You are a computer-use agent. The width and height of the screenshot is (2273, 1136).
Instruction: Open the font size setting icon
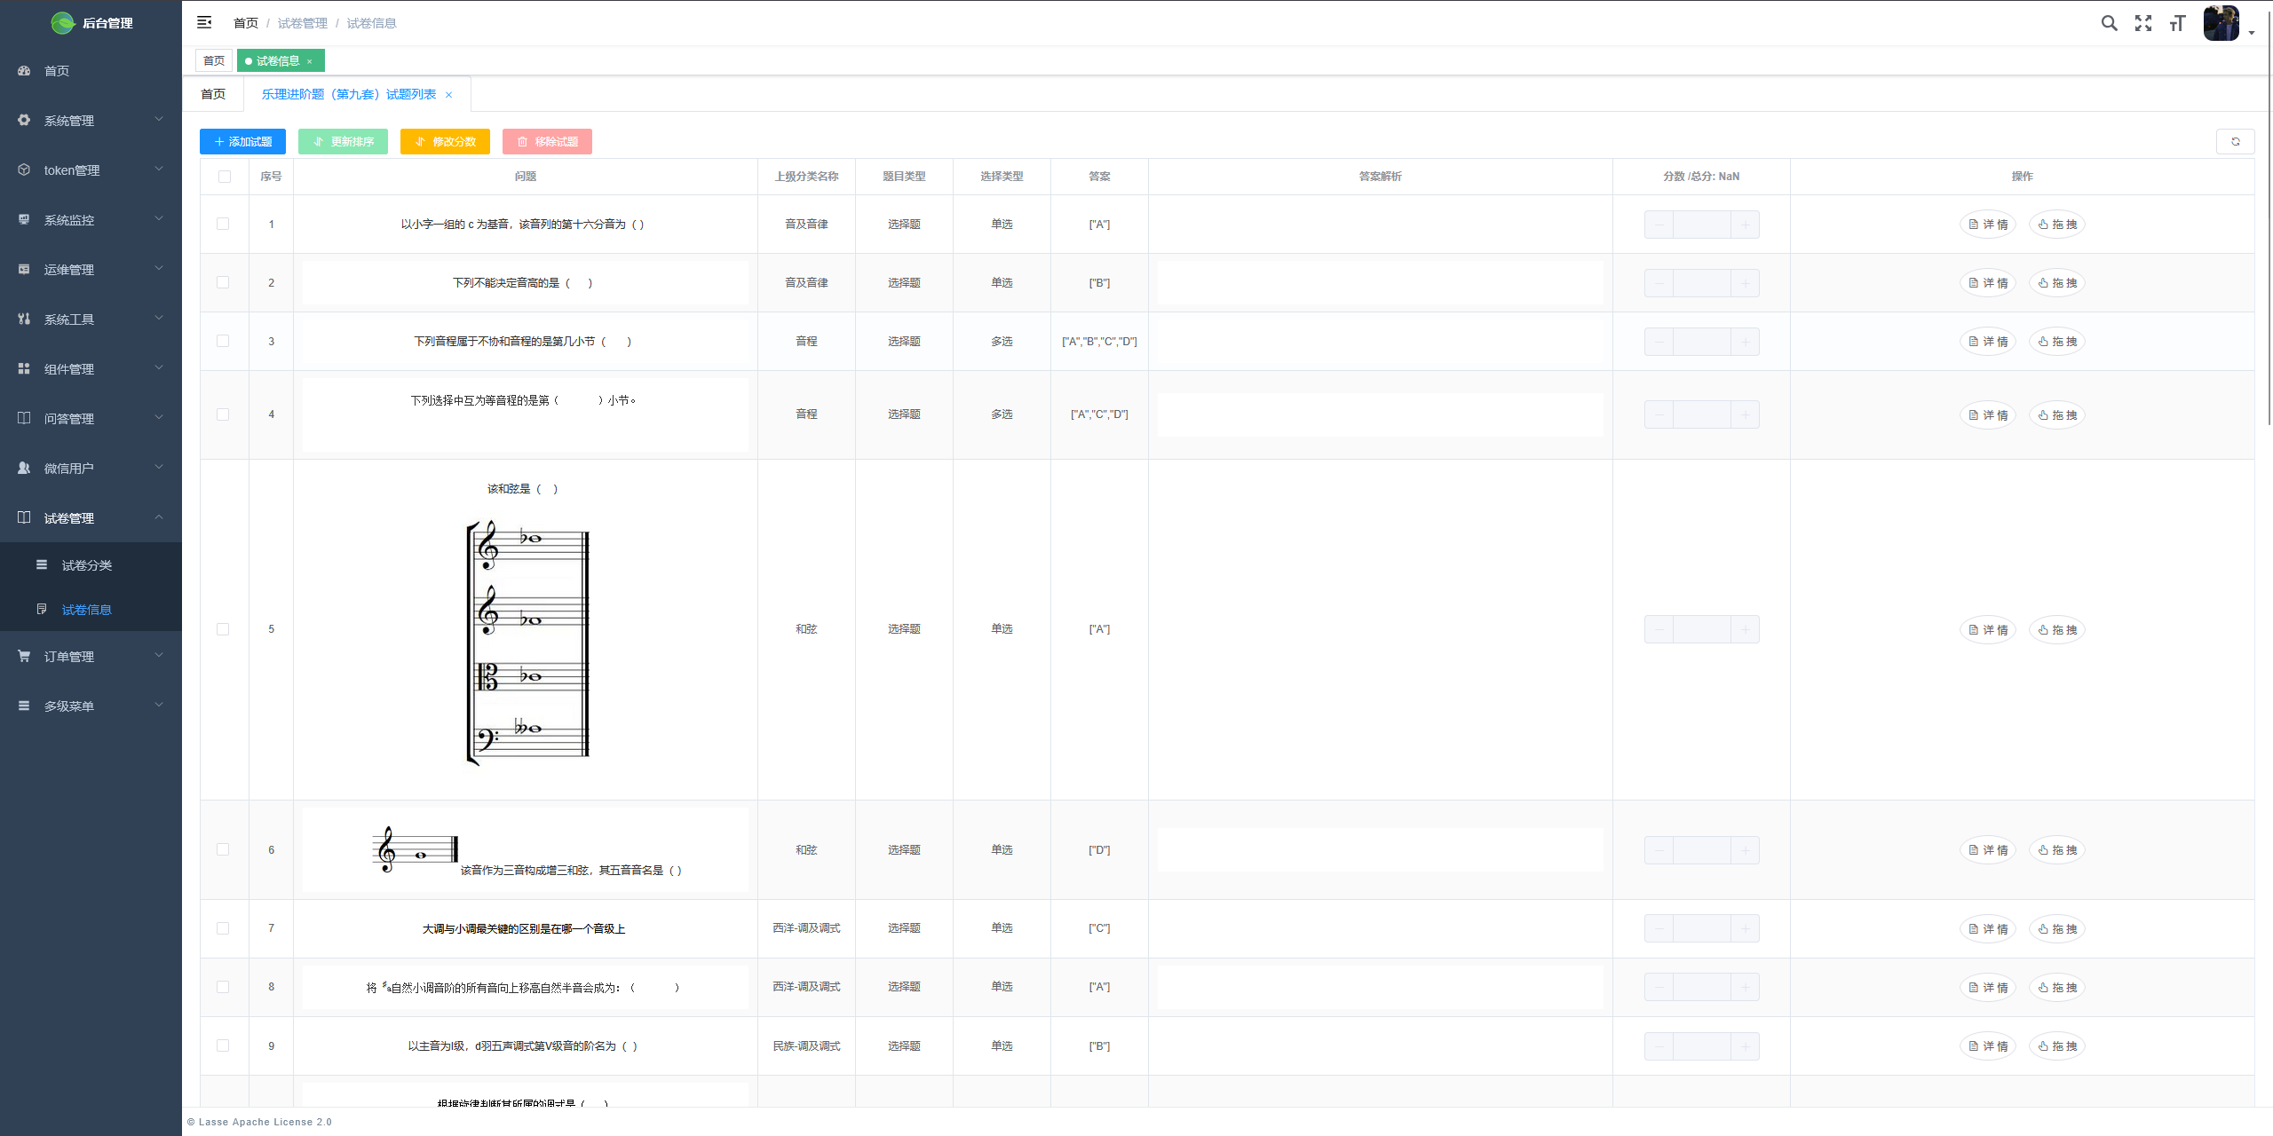(x=2177, y=23)
